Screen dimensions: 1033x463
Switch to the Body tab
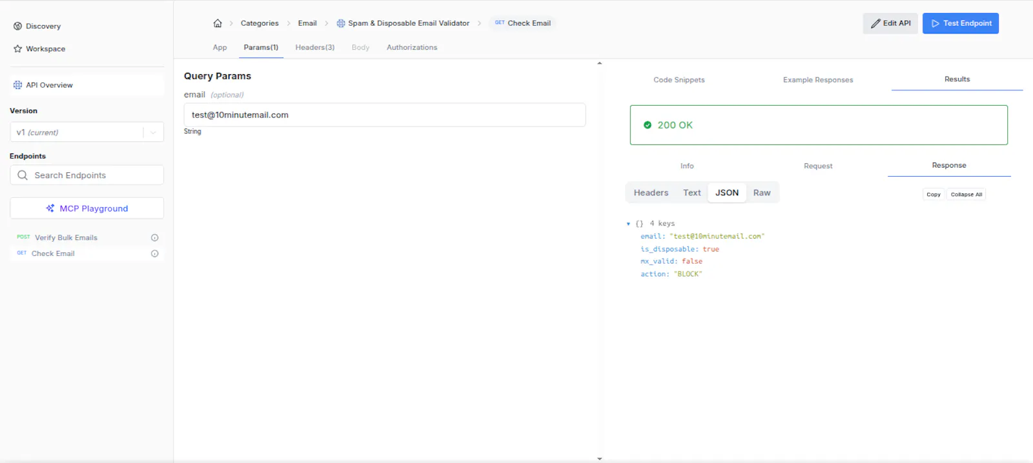(360, 48)
